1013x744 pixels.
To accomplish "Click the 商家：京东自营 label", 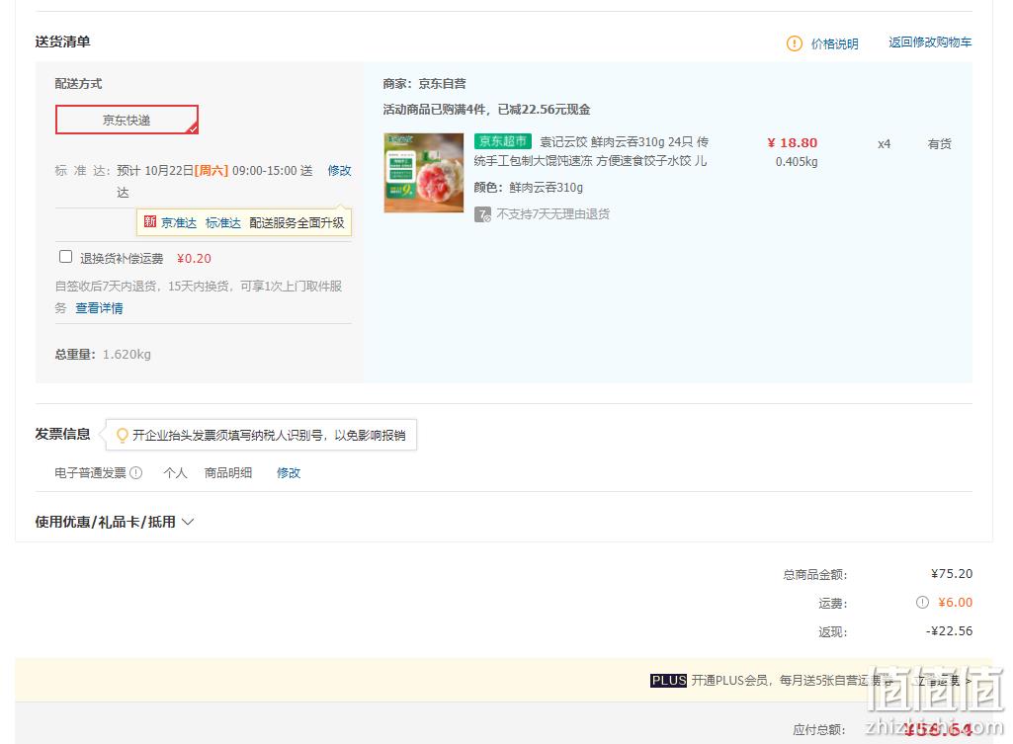I will 424,83.
